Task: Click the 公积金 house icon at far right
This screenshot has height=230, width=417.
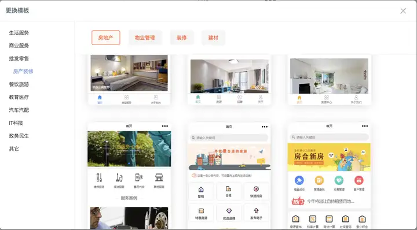Action: pyautogui.click(x=362, y=219)
